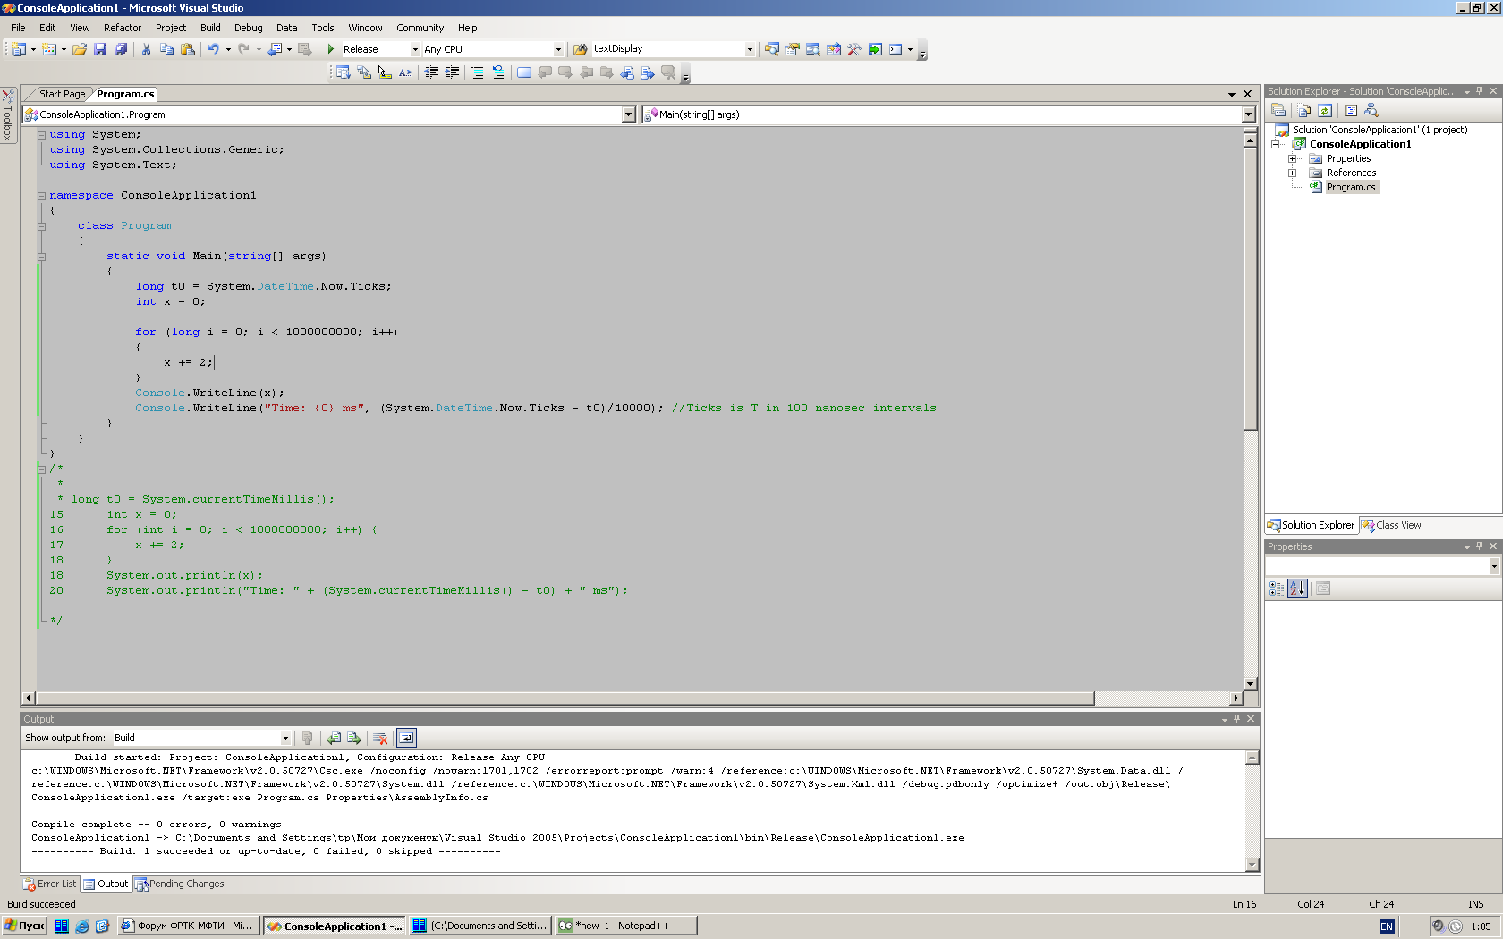Click the Save All icon
The image size is (1503, 939).
tap(121, 49)
